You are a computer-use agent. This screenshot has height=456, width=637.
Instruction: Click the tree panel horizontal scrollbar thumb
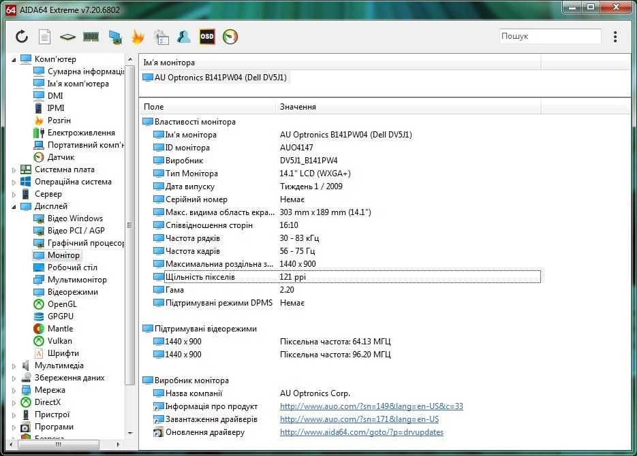59,444
